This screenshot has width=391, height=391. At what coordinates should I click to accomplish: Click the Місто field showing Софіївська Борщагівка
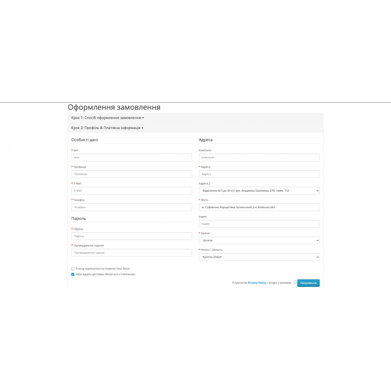pyautogui.click(x=259, y=207)
